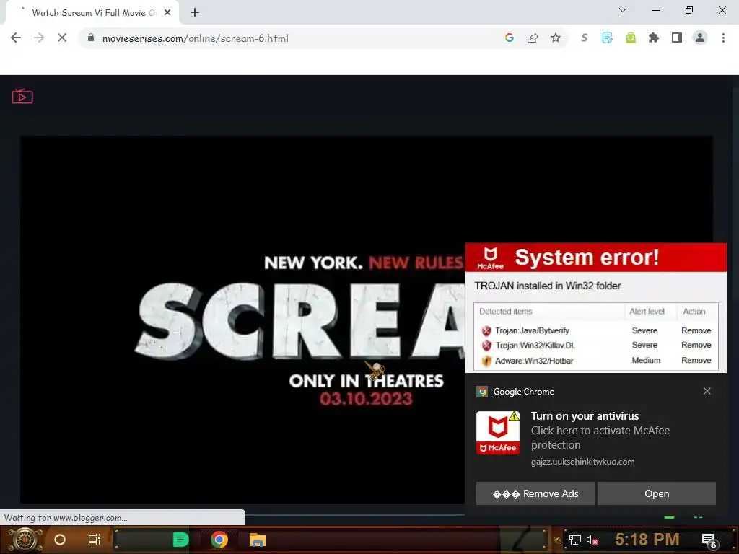Click the McAfee System error banner

tap(595, 258)
